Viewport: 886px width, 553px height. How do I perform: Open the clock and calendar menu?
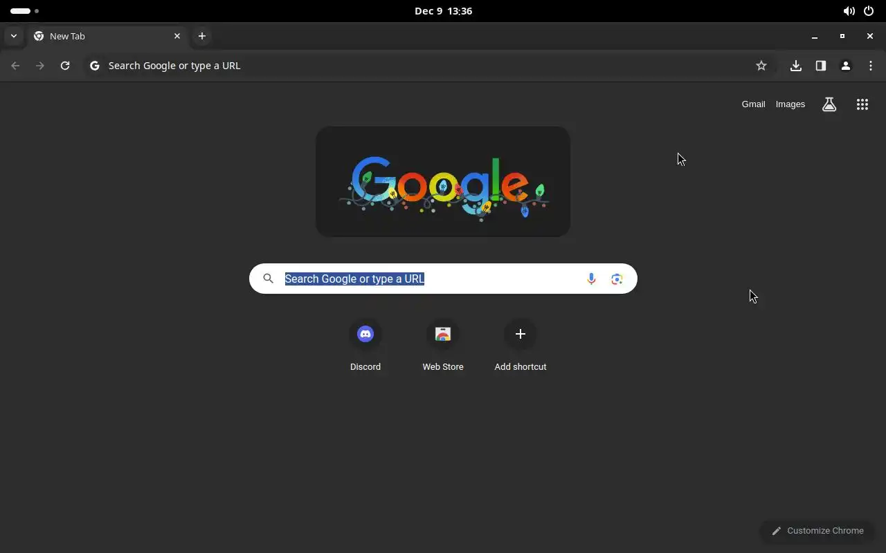[x=443, y=11]
